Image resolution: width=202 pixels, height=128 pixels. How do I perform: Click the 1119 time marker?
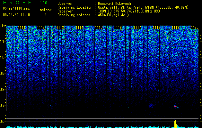click(x=176, y=28)
